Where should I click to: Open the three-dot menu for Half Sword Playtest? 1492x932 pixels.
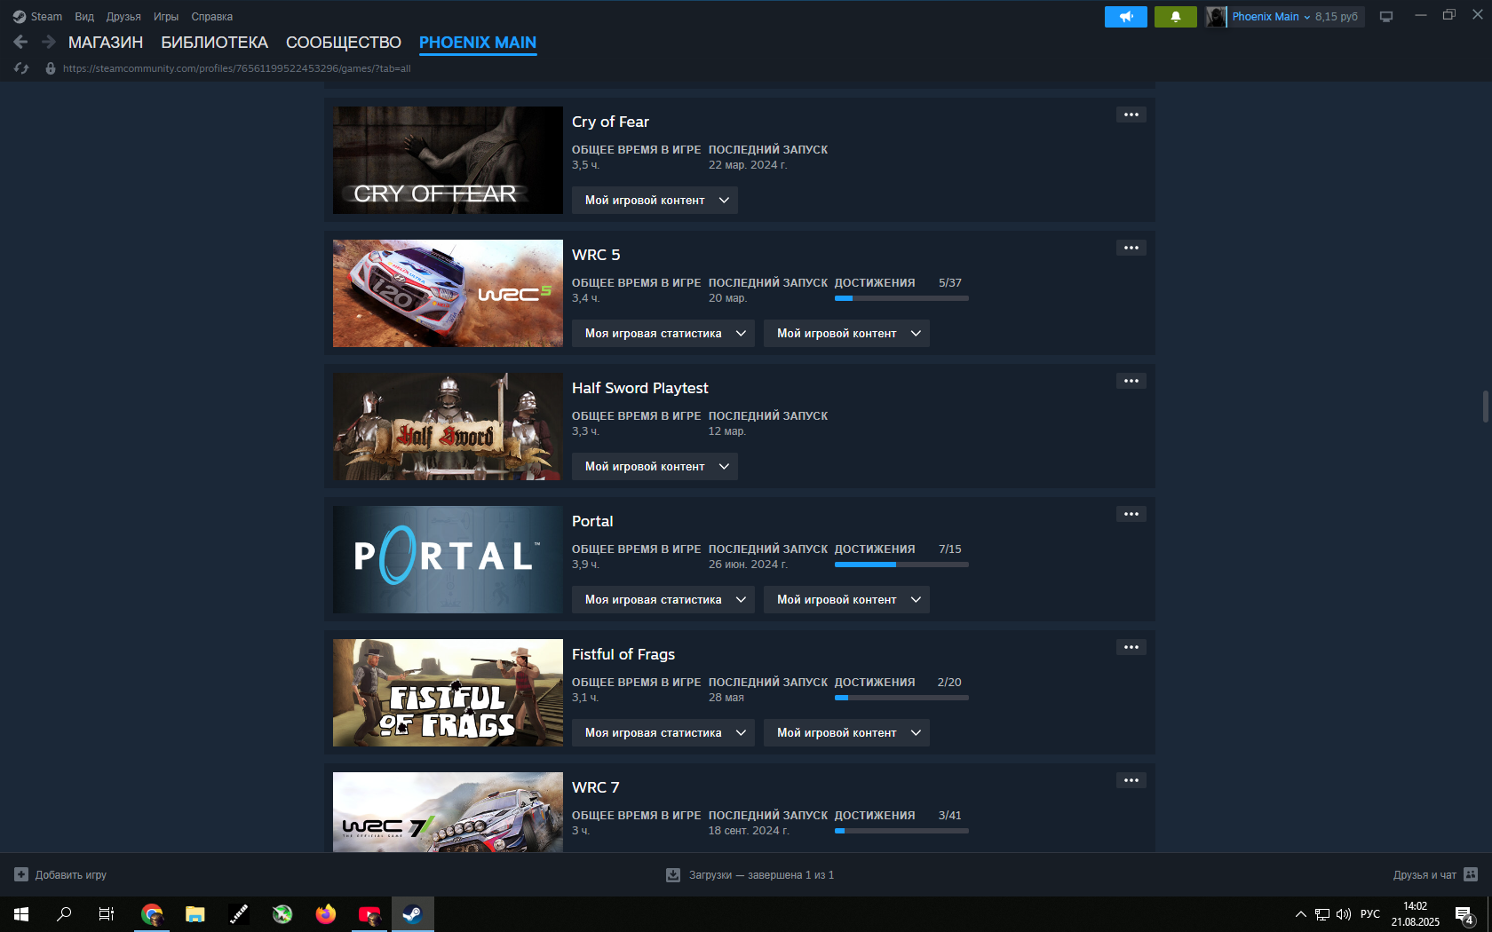coord(1131,381)
